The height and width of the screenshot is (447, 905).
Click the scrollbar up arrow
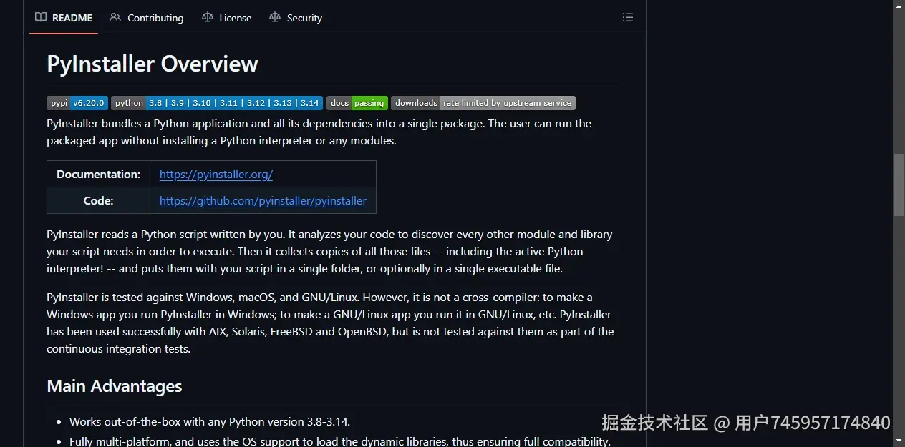click(x=899, y=6)
